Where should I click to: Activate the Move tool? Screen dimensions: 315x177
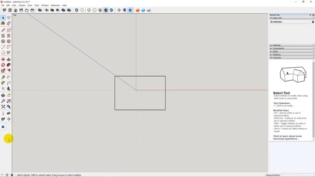(x=3, y=59)
